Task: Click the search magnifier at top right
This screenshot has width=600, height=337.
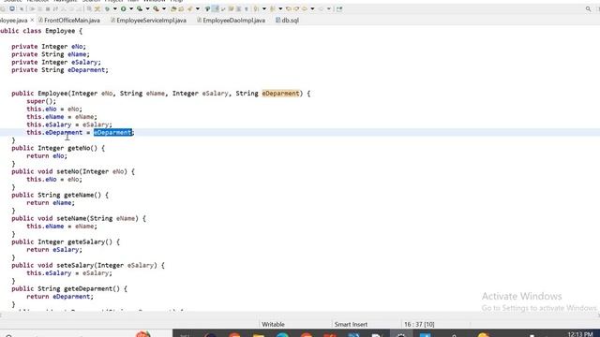Action: [588, 8]
